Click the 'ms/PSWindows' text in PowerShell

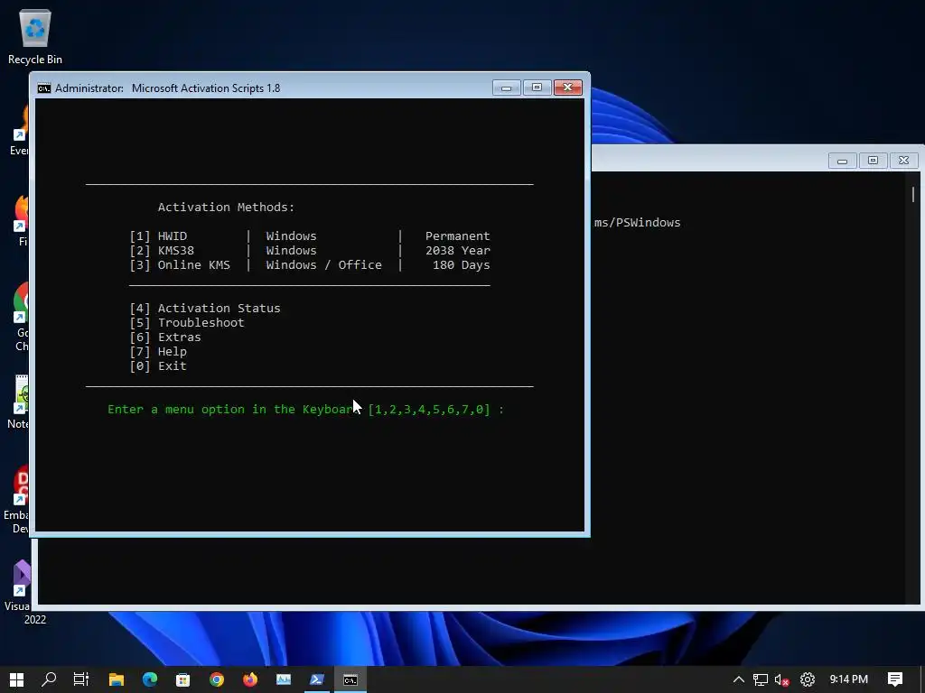pyautogui.click(x=637, y=223)
